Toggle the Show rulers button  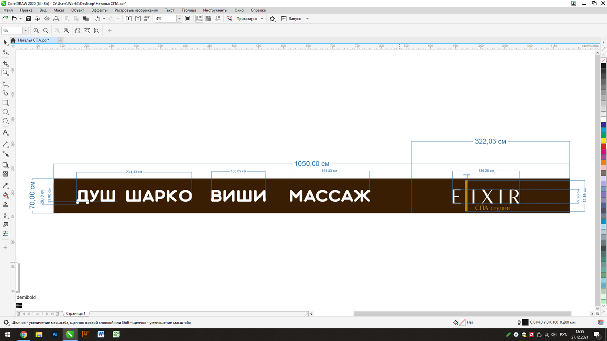click(199, 19)
